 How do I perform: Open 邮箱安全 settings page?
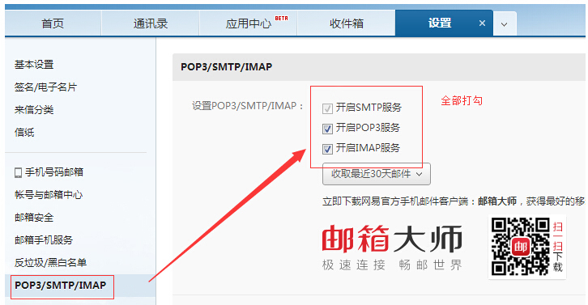pyautogui.click(x=34, y=218)
